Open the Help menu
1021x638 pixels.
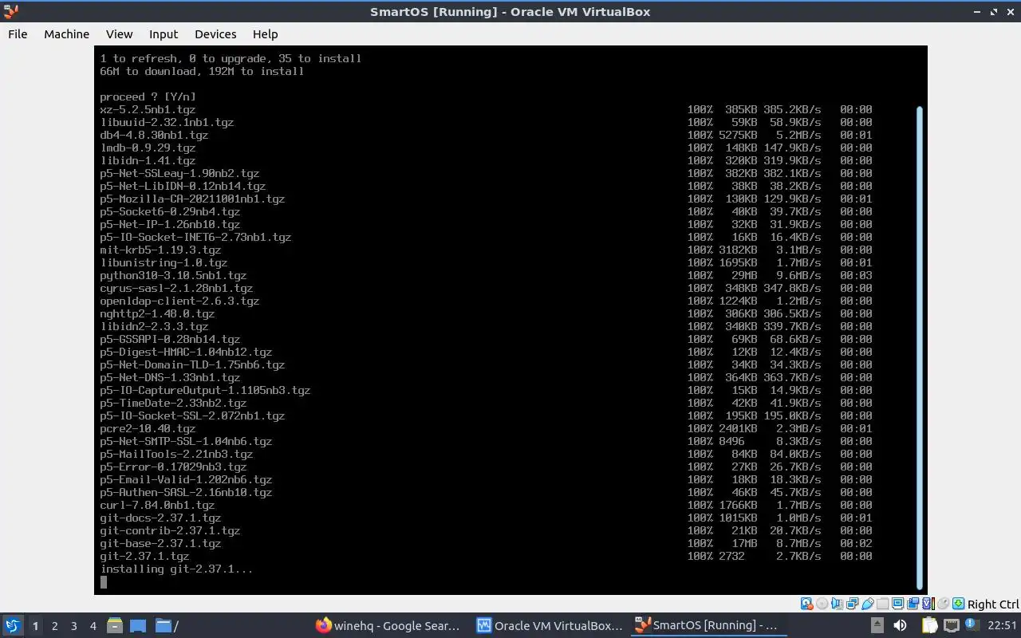(x=265, y=34)
